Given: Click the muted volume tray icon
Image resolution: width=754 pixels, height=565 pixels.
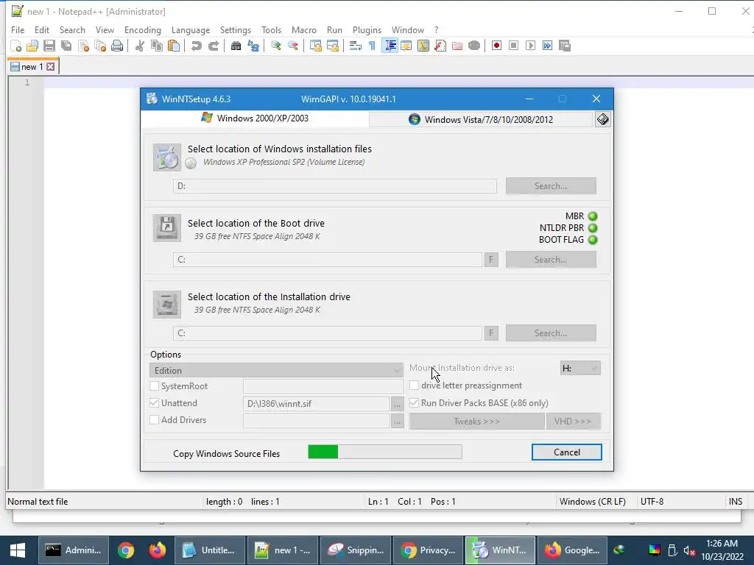Looking at the screenshot, I should [x=689, y=550].
